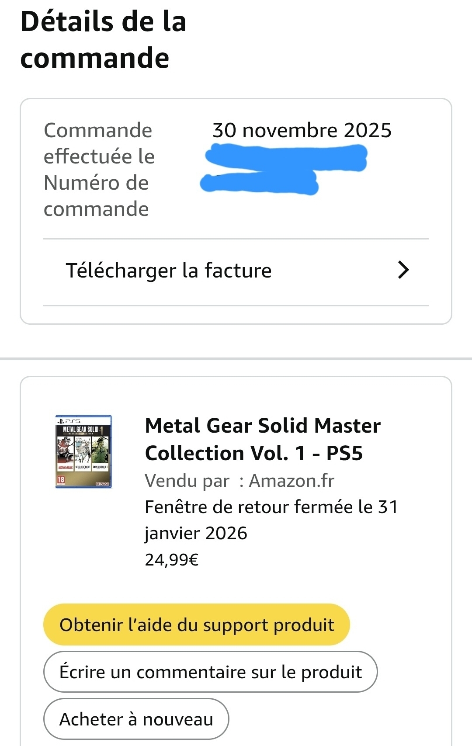The width and height of the screenshot is (472, 746).
Task: Click the red 18 age rating badge
Action: [61, 480]
